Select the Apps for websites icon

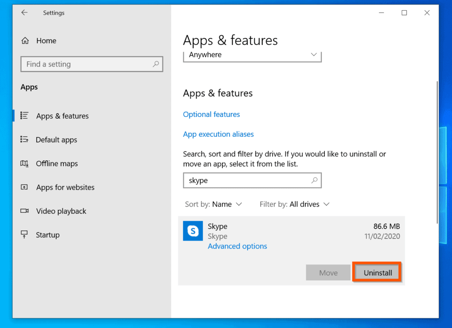click(x=24, y=187)
